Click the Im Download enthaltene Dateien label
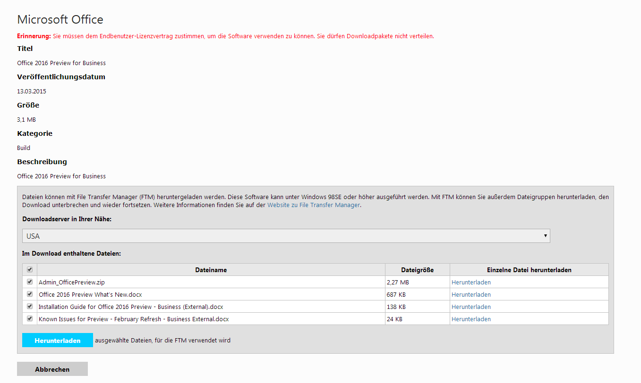This screenshot has width=641, height=383. coord(72,254)
